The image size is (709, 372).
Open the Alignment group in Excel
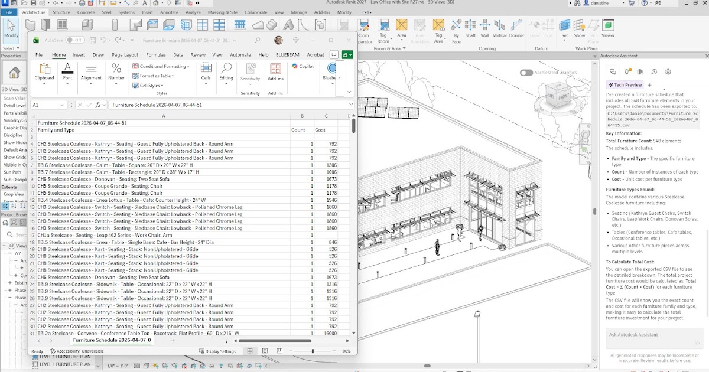point(91,74)
